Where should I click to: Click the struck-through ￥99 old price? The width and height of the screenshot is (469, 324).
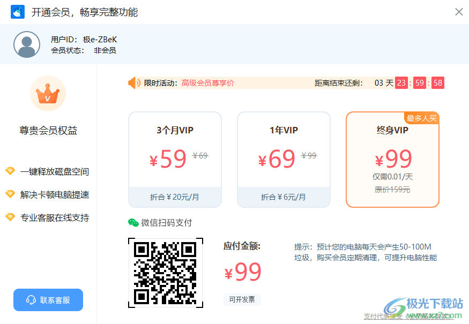point(309,155)
